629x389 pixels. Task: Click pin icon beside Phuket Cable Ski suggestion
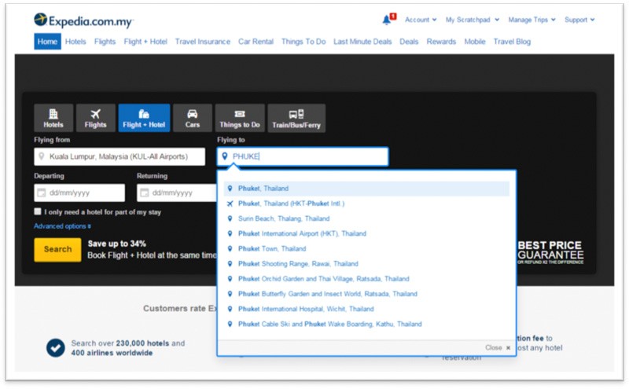tap(230, 324)
